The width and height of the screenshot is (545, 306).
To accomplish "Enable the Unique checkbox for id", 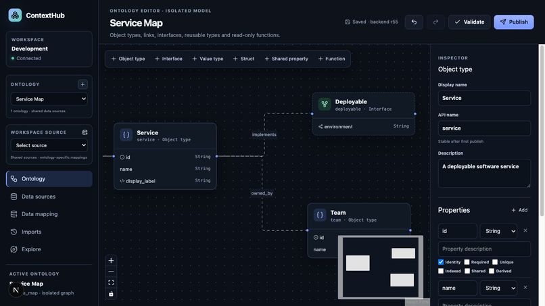I will [x=495, y=262].
